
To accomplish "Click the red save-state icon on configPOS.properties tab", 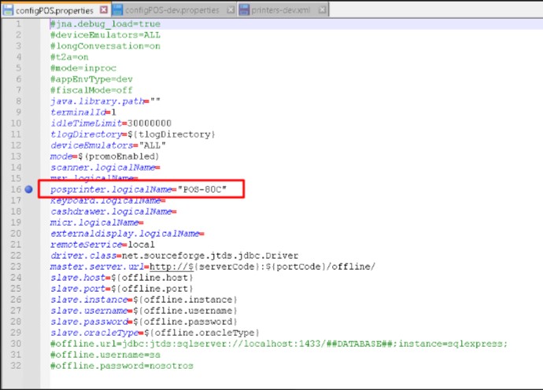I will coord(7,10).
